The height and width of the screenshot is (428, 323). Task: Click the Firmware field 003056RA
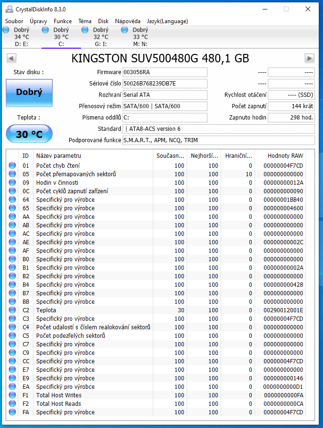click(165, 72)
